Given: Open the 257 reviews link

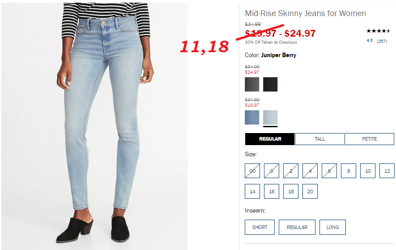Looking at the screenshot, I should pyautogui.click(x=382, y=41).
